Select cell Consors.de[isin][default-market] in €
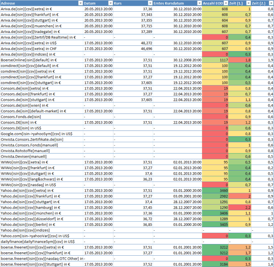 coord(41,111)
